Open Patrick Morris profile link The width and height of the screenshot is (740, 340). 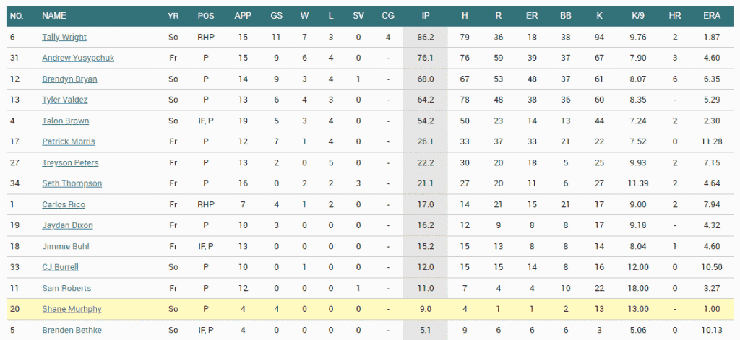coord(68,141)
